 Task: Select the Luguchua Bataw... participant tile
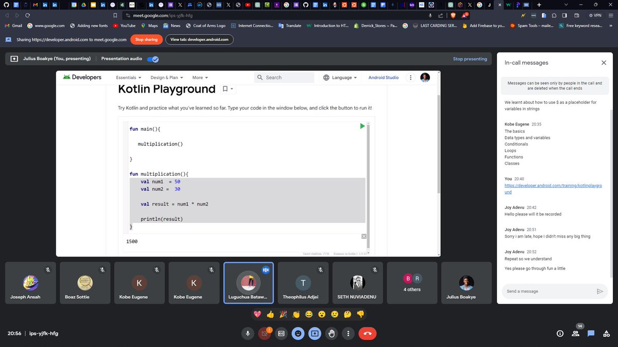[x=249, y=283]
